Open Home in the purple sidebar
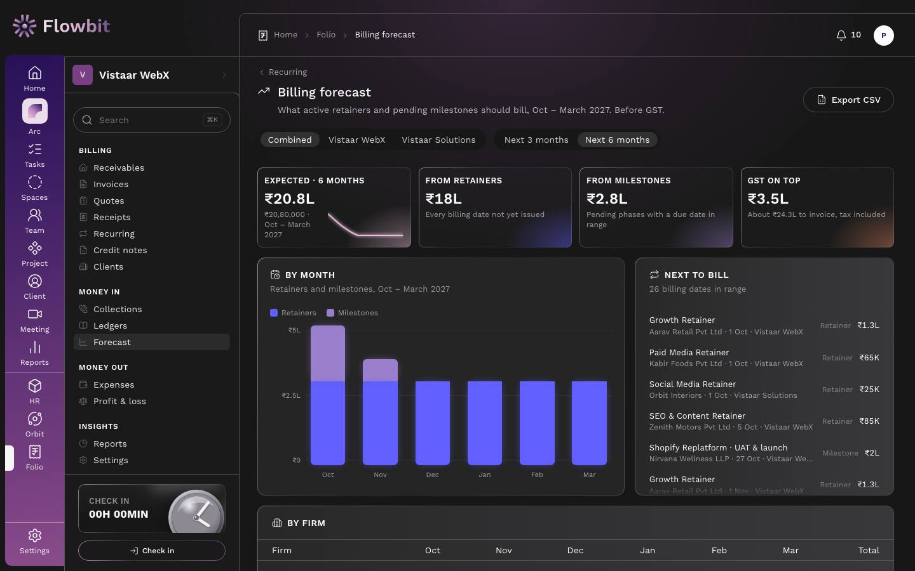915x571 pixels. click(x=34, y=79)
